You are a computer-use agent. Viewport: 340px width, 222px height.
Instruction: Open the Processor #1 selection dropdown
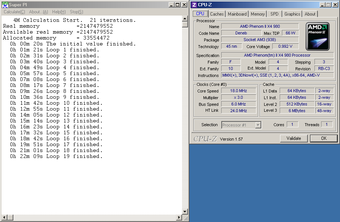(258, 125)
